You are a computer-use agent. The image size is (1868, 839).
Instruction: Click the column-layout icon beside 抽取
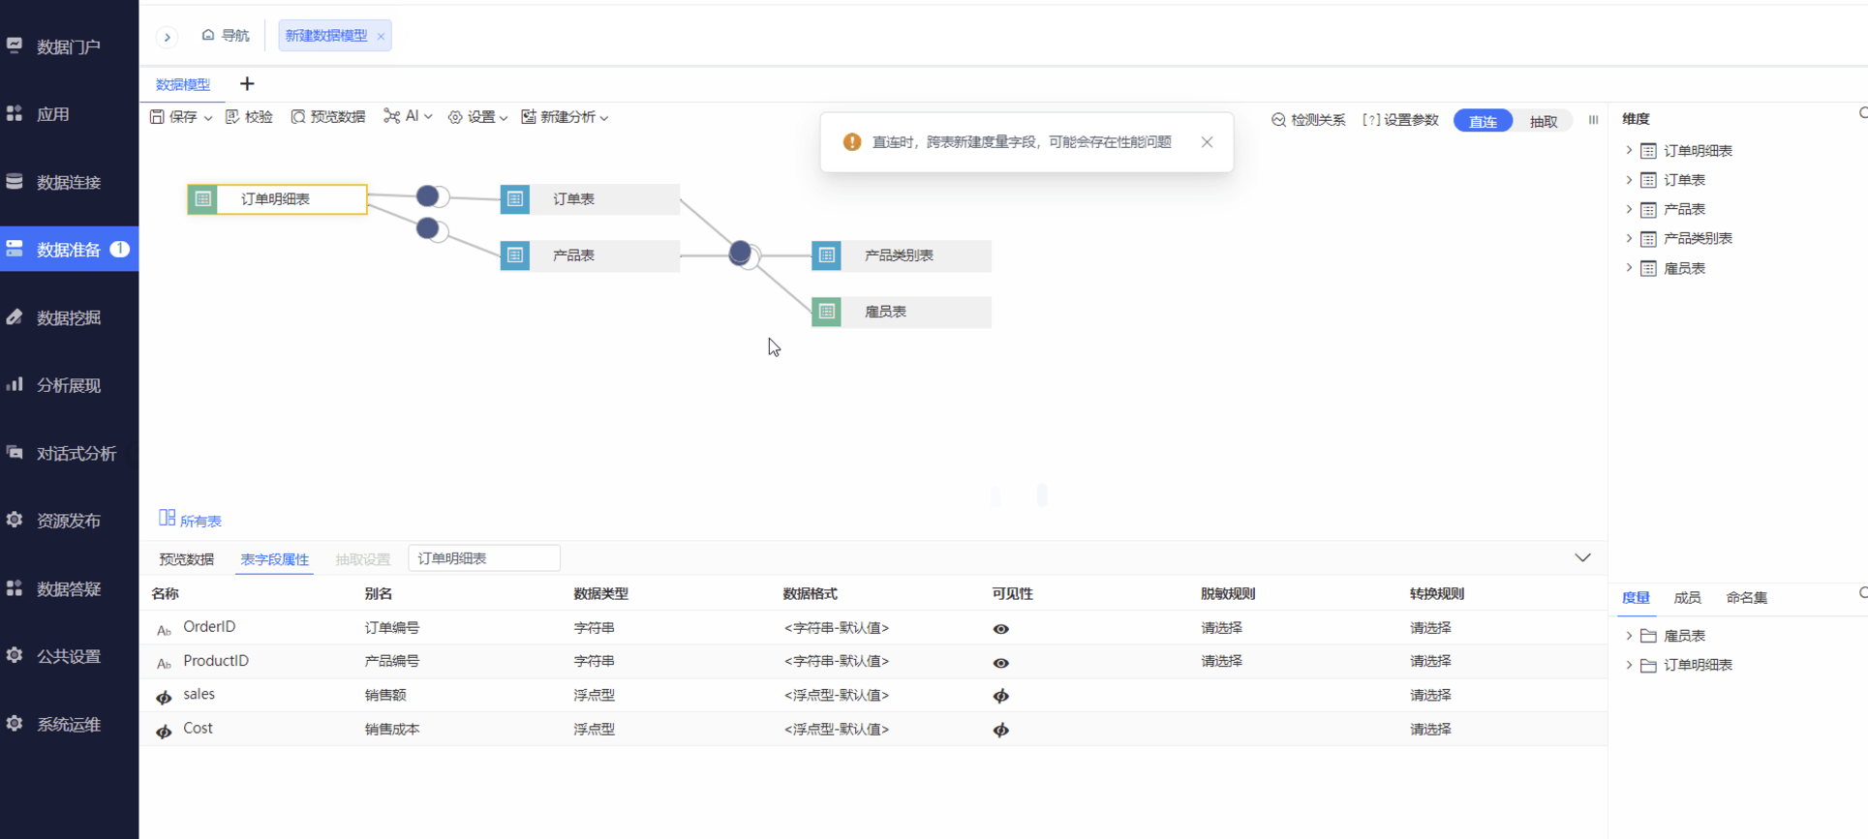[1593, 120]
